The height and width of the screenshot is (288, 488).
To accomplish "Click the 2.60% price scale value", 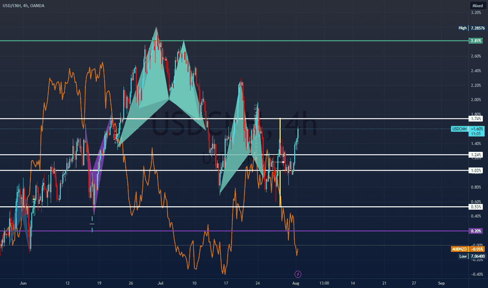I will pos(476,57).
